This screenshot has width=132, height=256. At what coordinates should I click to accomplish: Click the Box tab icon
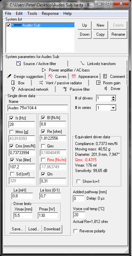tap(13, 83)
